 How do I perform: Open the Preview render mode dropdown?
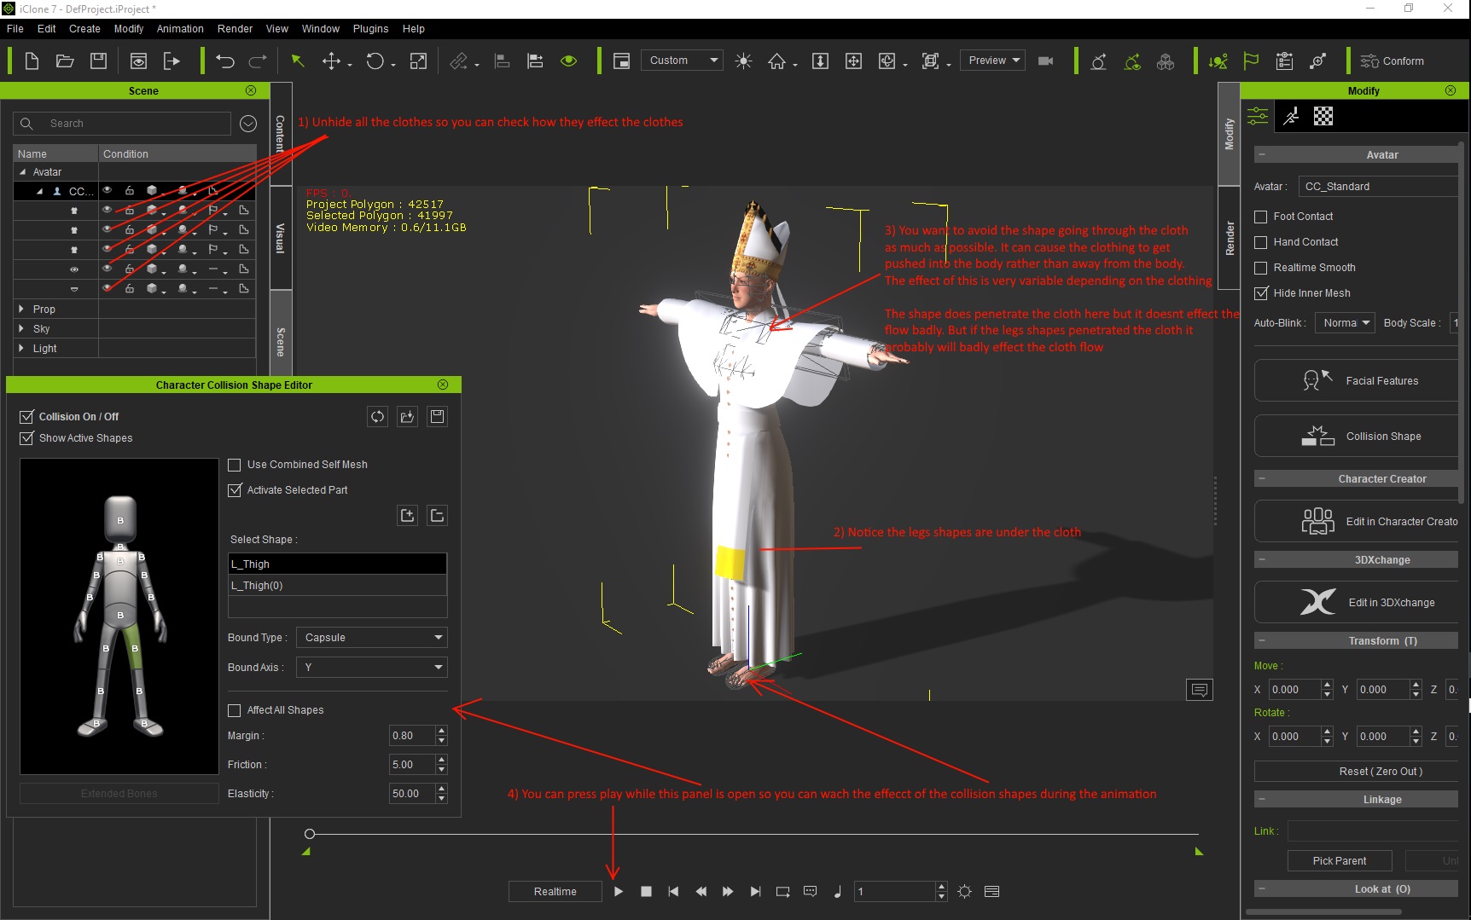[x=992, y=61]
